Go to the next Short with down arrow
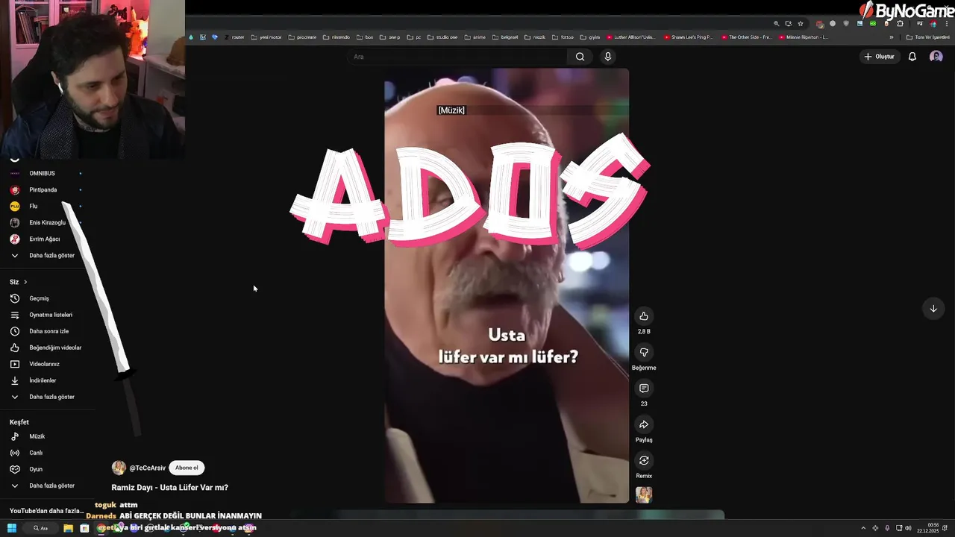Screen dimensions: 955x537 pyautogui.click(x=933, y=309)
